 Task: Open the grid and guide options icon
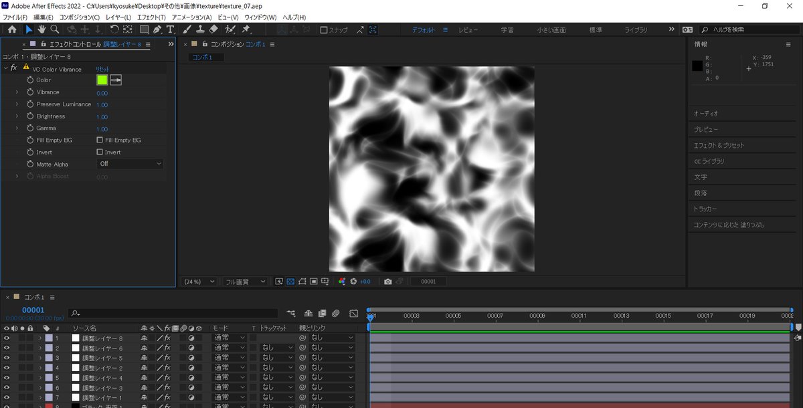pos(325,282)
